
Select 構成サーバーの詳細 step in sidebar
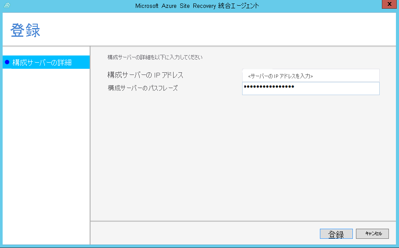point(46,62)
